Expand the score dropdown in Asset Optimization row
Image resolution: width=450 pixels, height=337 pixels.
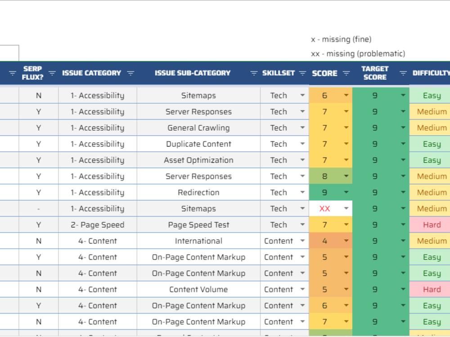click(346, 160)
